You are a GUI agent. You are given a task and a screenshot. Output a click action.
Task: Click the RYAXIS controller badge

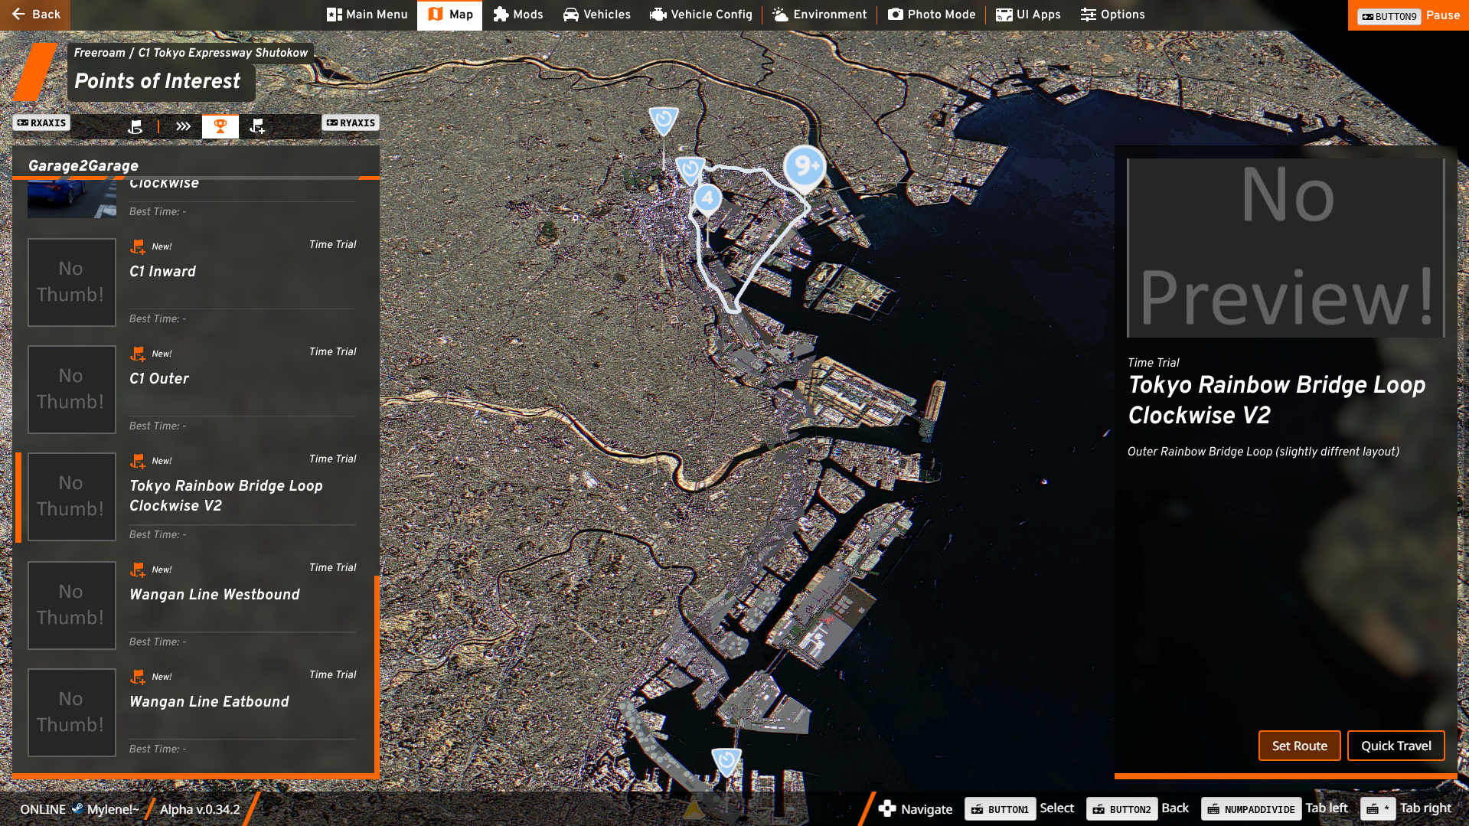click(x=351, y=122)
